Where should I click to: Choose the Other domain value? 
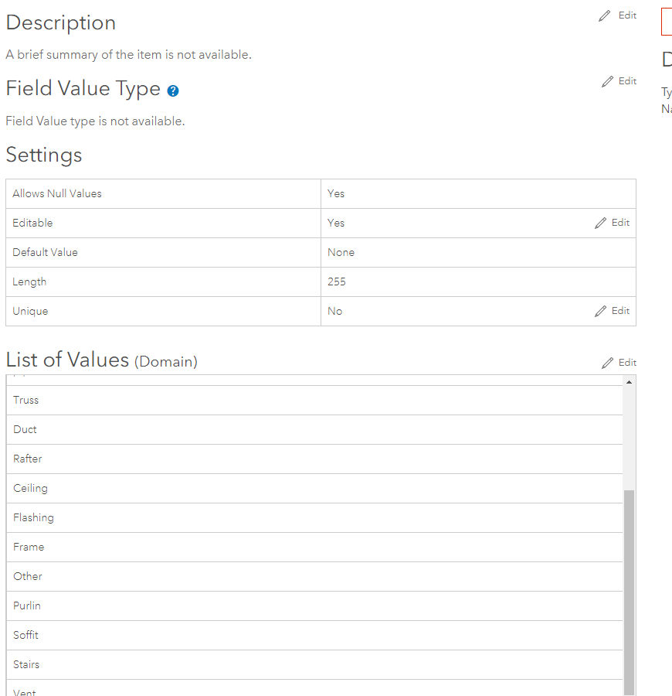[x=28, y=576]
